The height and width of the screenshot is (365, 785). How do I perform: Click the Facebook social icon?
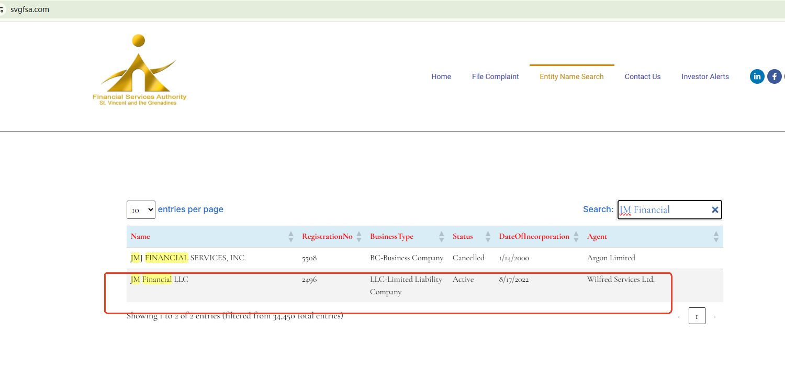click(775, 76)
